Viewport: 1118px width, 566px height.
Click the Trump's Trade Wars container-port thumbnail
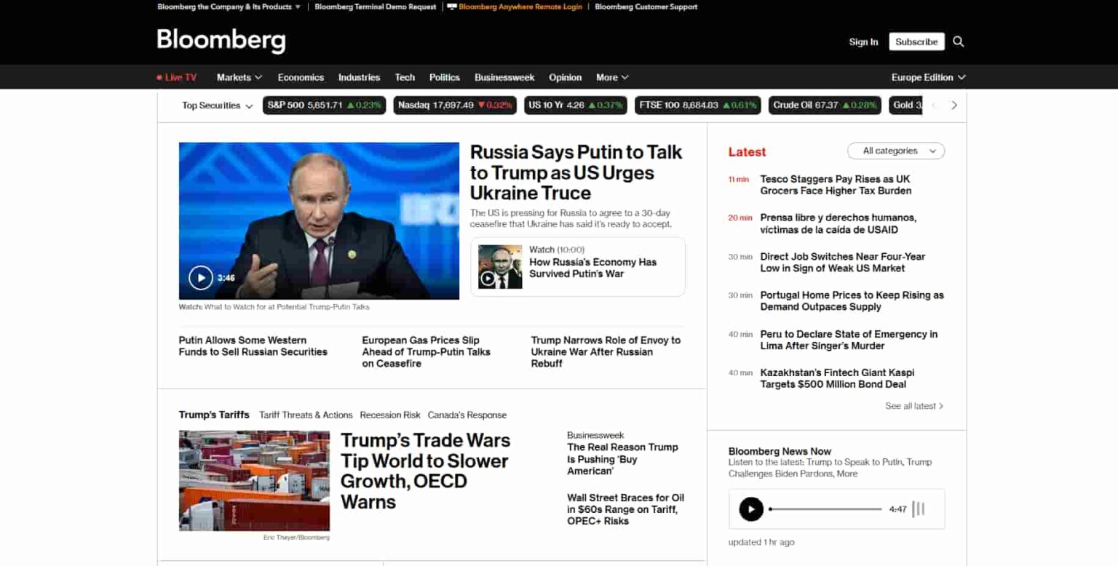click(254, 480)
